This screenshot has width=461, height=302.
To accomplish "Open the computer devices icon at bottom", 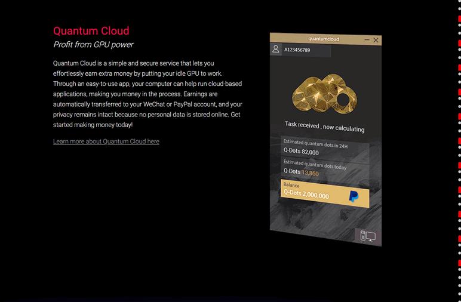I will point(368,236).
